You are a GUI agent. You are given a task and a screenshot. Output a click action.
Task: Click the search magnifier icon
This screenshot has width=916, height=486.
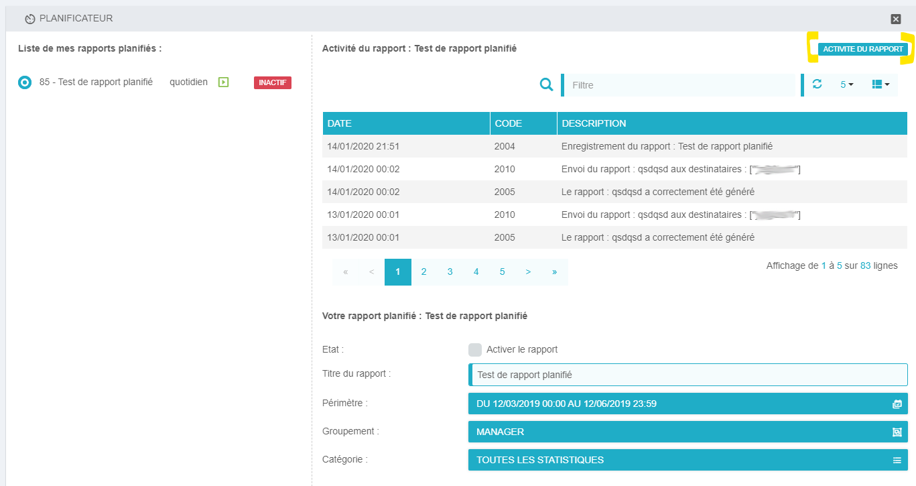[547, 84]
